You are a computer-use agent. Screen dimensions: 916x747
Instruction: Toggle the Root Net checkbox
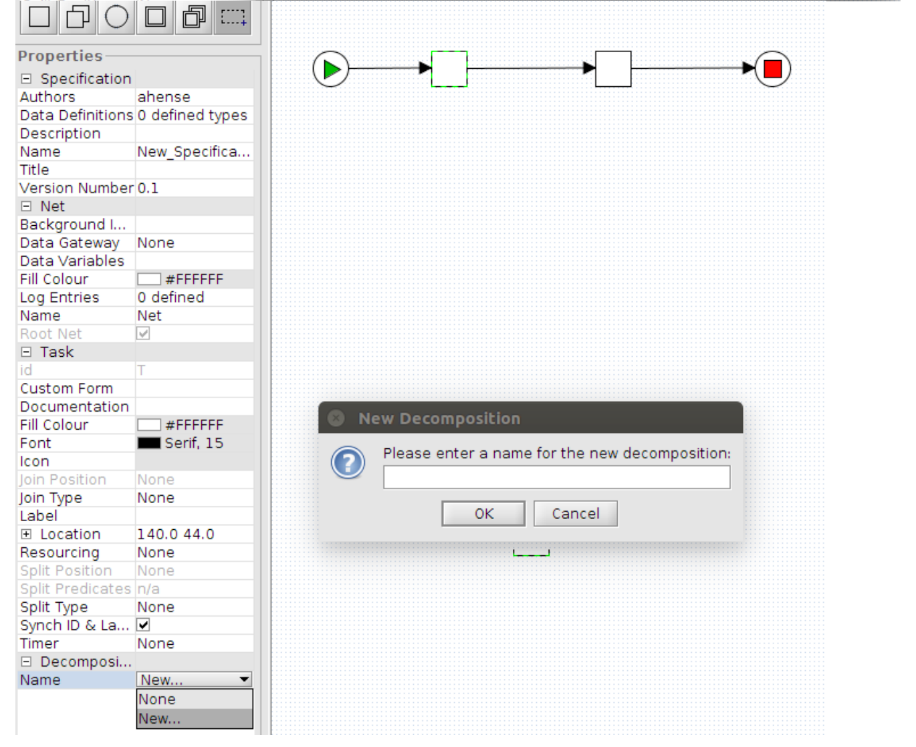[143, 333]
